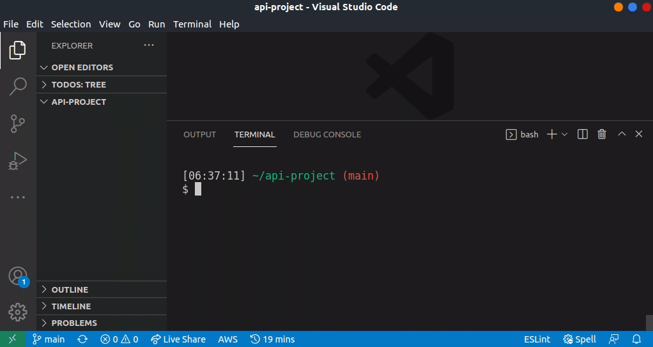
Task: Create a new terminal with plus icon
Action: click(x=552, y=134)
